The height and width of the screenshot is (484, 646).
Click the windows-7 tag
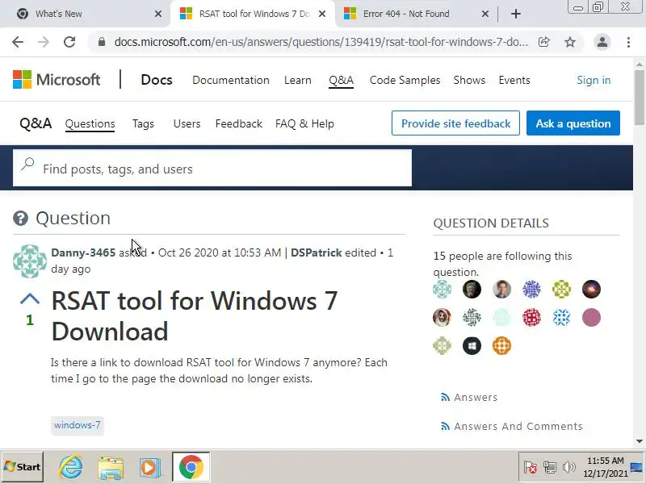click(x=78, y=425)
